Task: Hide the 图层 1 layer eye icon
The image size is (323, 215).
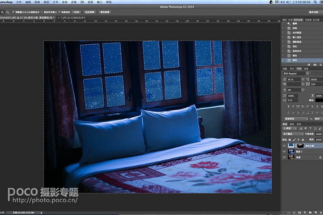Action: point(284,152)
